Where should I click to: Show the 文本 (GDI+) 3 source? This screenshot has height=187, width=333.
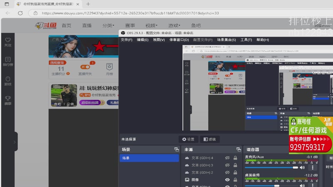227,165
